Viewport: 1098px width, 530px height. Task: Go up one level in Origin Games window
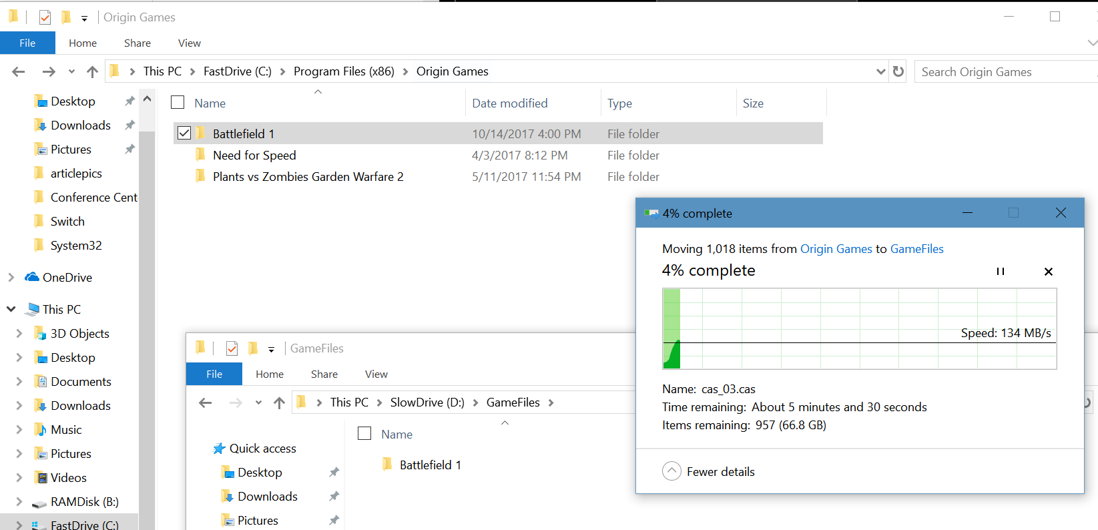coord(92,71)
